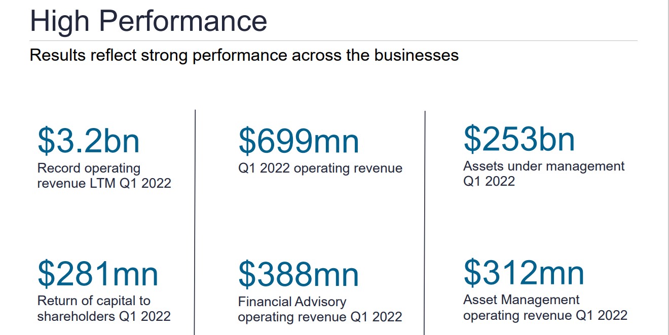Viewport: 669px width, 335px height.
Task: Click the $281mn figure
Action: [x=98, y=274]
